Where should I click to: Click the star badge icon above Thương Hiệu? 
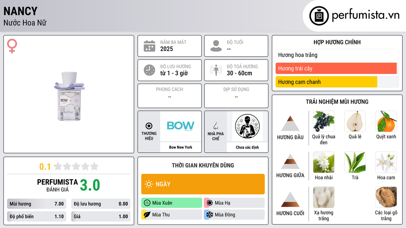(149, 126)
